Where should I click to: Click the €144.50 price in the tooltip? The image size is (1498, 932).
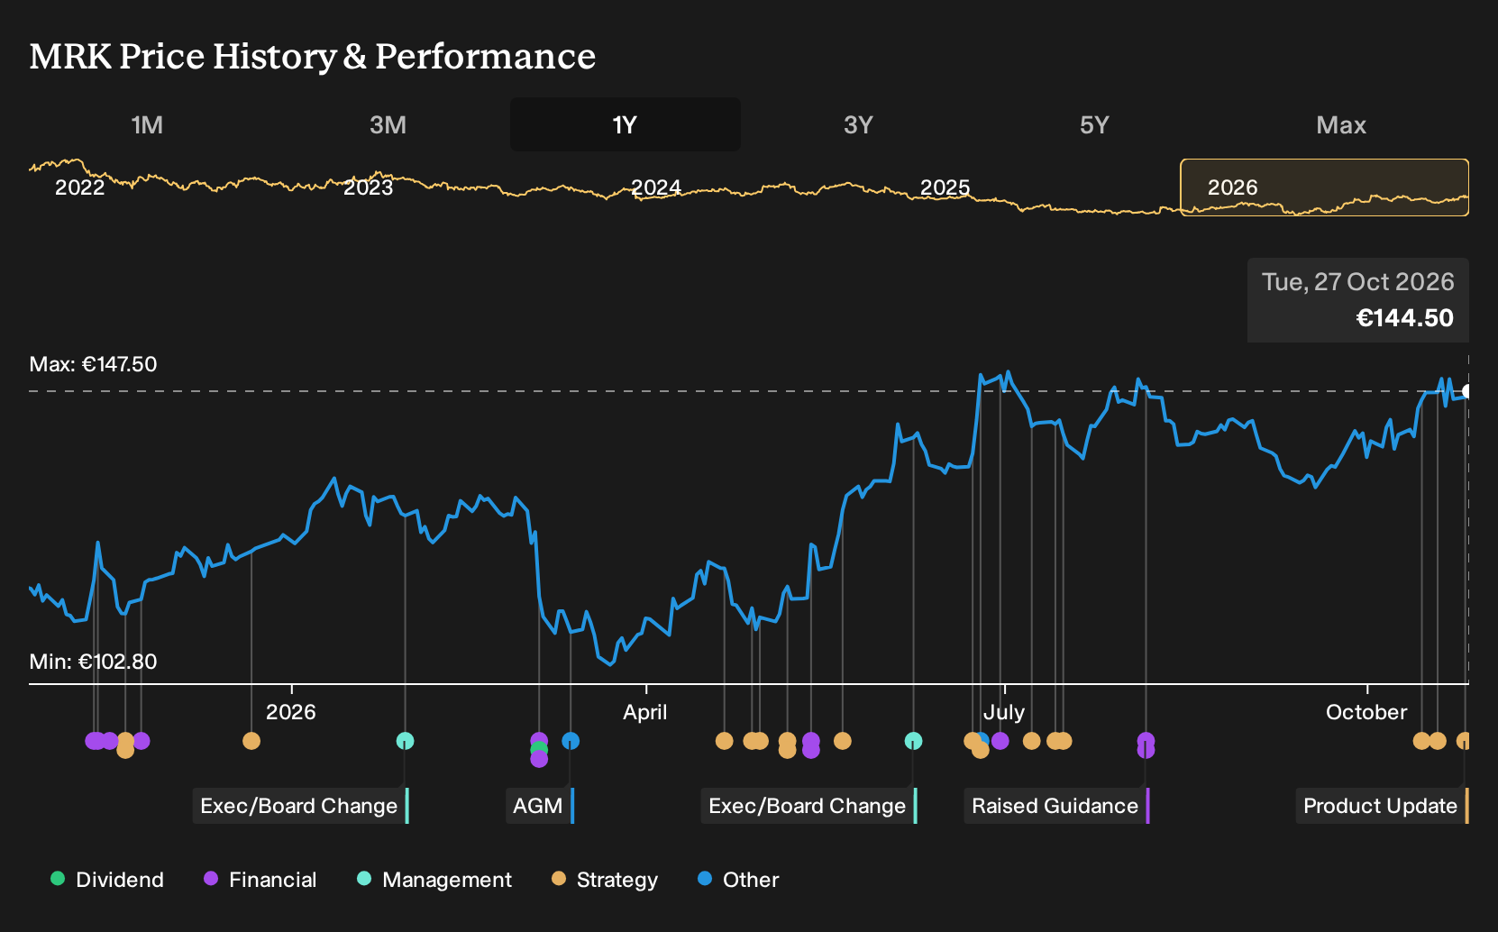tap(1405, 318)
